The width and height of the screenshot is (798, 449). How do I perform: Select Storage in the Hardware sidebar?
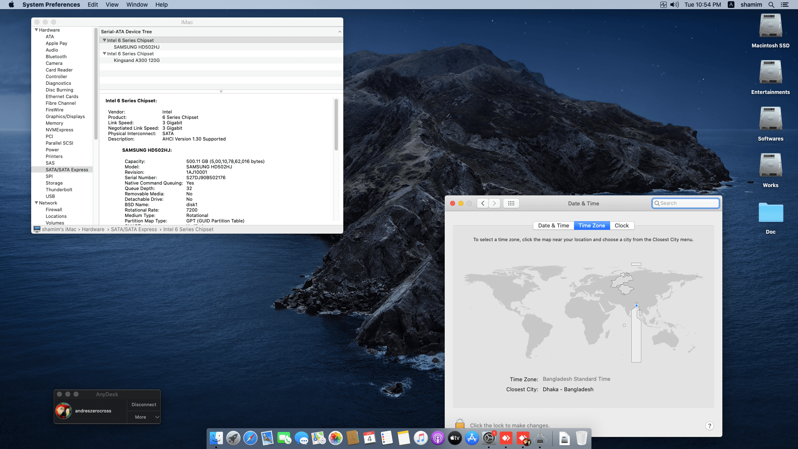coord(54,183)
